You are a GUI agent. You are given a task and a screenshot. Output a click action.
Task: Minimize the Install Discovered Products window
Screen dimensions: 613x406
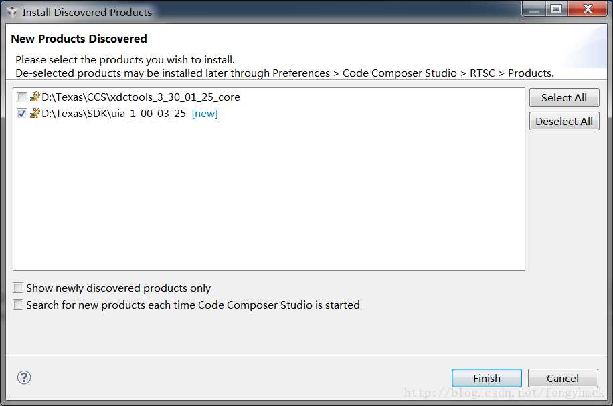point(534,9)
